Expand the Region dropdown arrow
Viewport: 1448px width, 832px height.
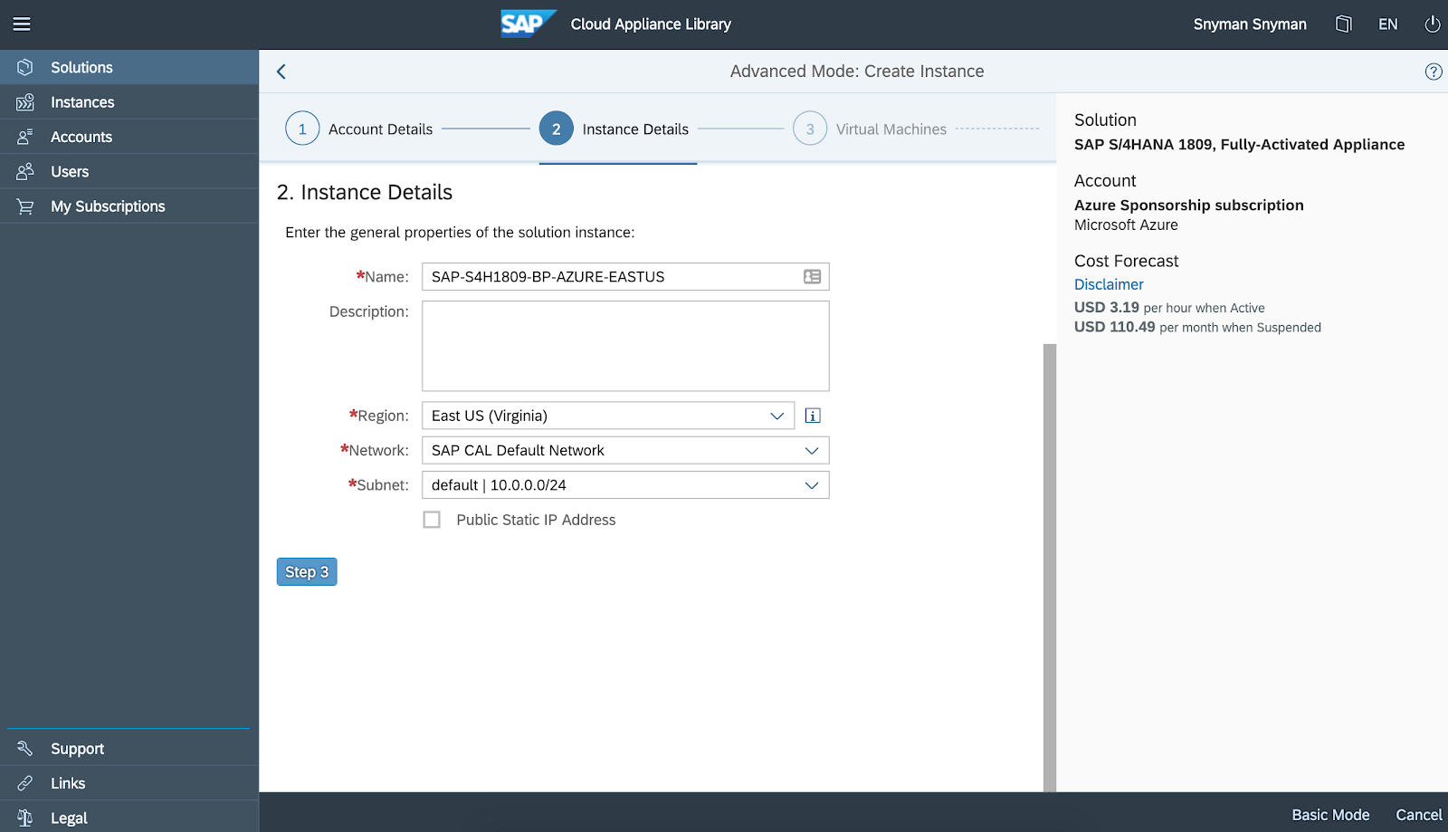click(x=776, y=416)
